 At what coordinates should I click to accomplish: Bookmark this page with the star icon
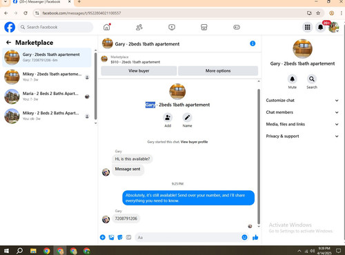[x=318, y=13]
